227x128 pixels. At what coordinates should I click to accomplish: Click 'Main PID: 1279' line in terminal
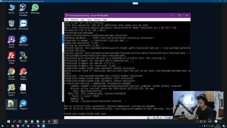tap(97, 94)
